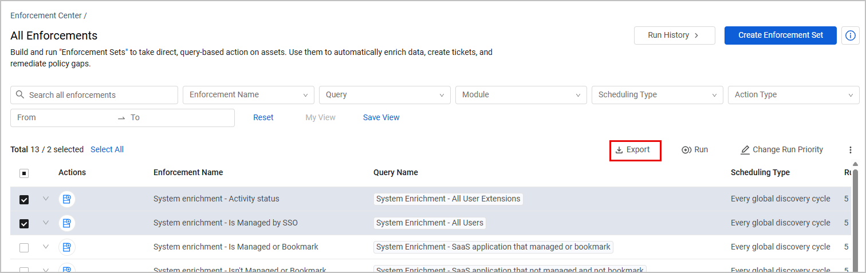Screen dimensions: 866x273
Task: Click the info icon beside Create Enforcement Set
Action: point(851,35)
